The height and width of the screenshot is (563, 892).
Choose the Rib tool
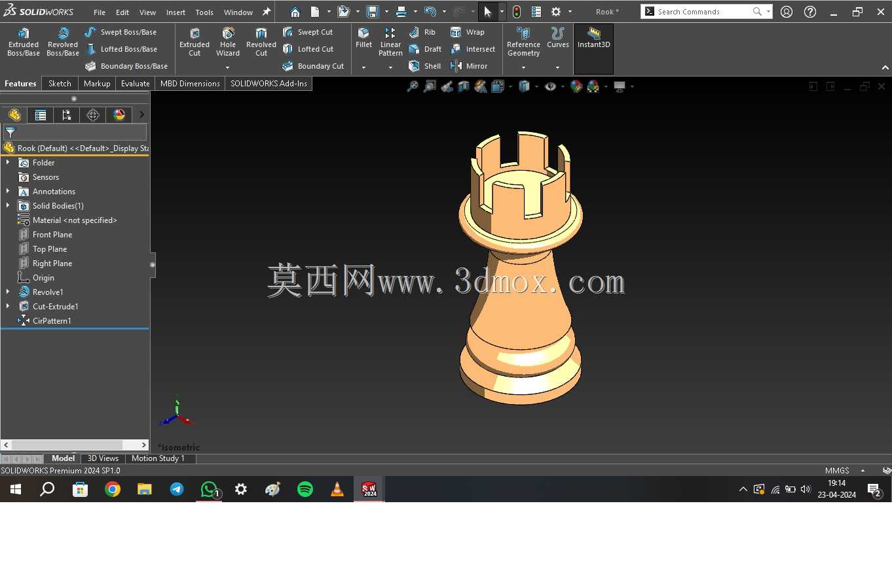coord(422,32)
